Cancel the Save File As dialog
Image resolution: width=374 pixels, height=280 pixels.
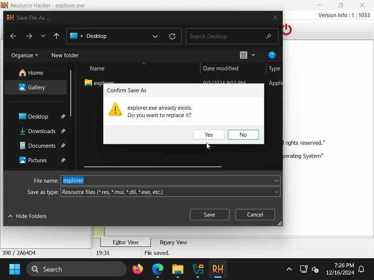(x=255, y=215)
